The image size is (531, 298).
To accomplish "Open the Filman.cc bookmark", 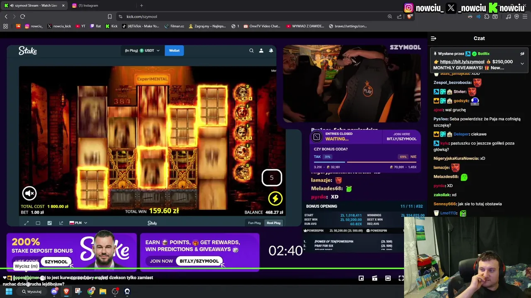I will click(174, 26).
